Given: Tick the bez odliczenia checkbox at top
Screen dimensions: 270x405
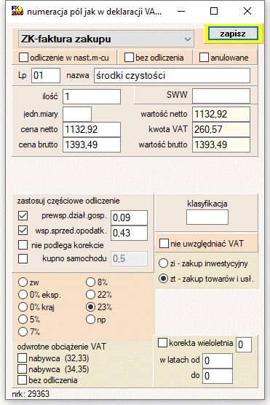Looking at the screenshot, I should click(129, 58).
